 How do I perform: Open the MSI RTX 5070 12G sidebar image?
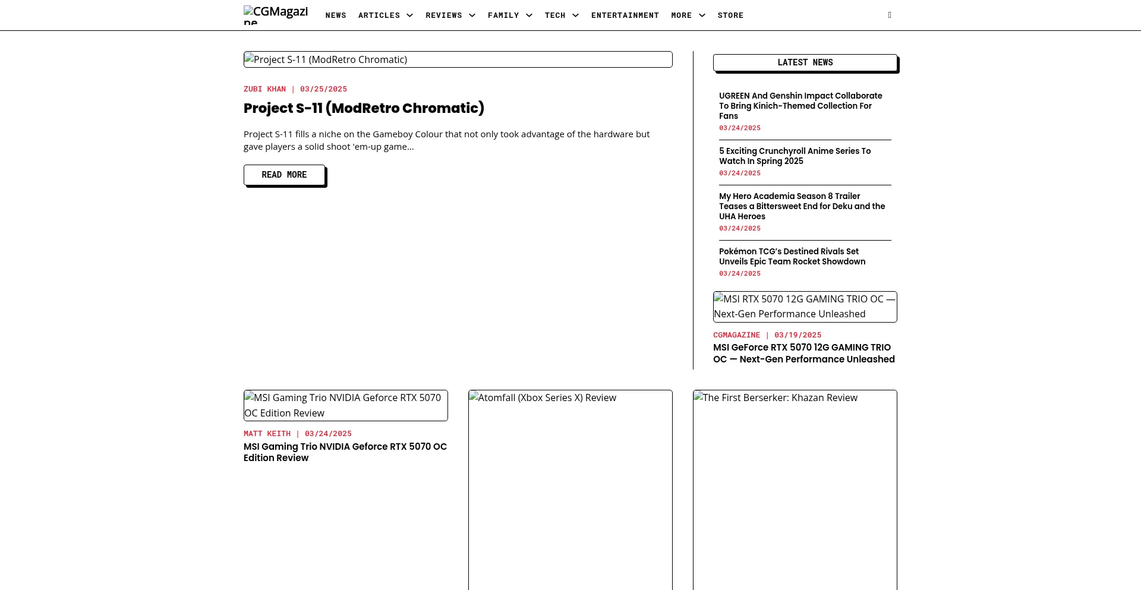[x=805, y=307]
